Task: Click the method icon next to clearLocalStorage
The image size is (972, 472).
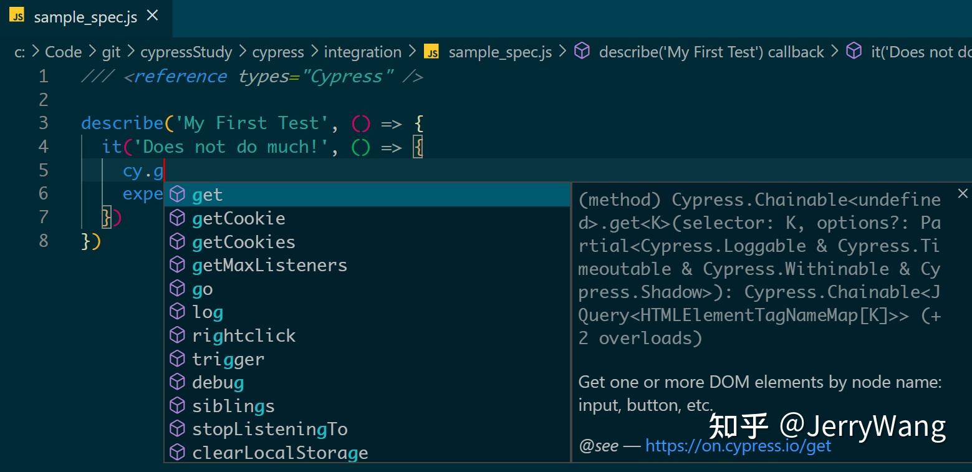Action: 178,452
